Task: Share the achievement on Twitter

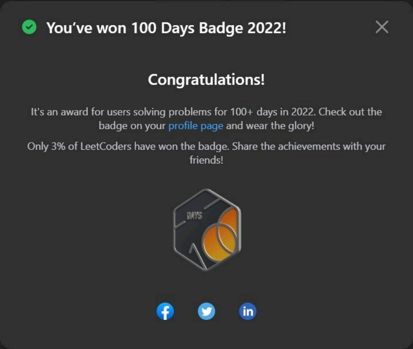Action: pos(206,311)
